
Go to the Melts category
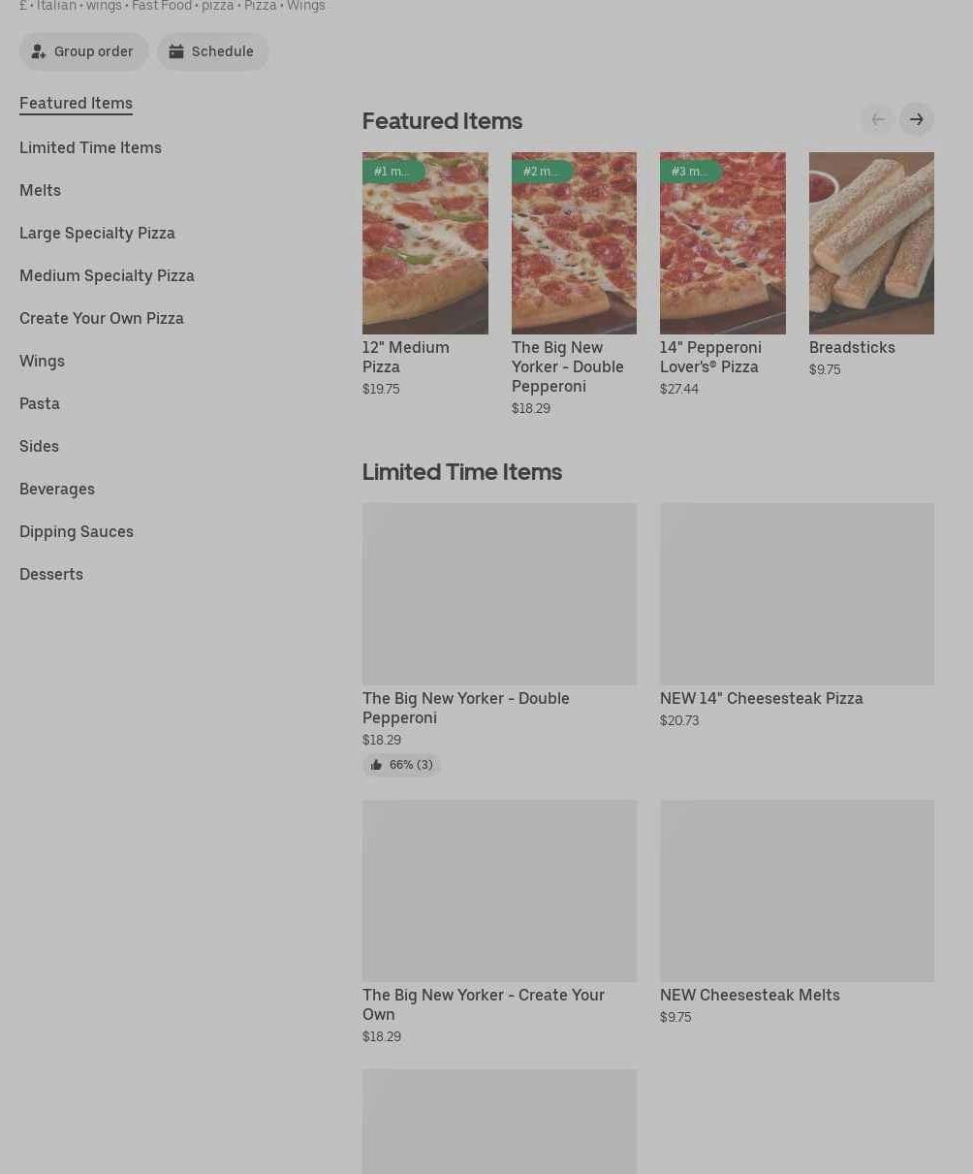click(x=40, y=190)
